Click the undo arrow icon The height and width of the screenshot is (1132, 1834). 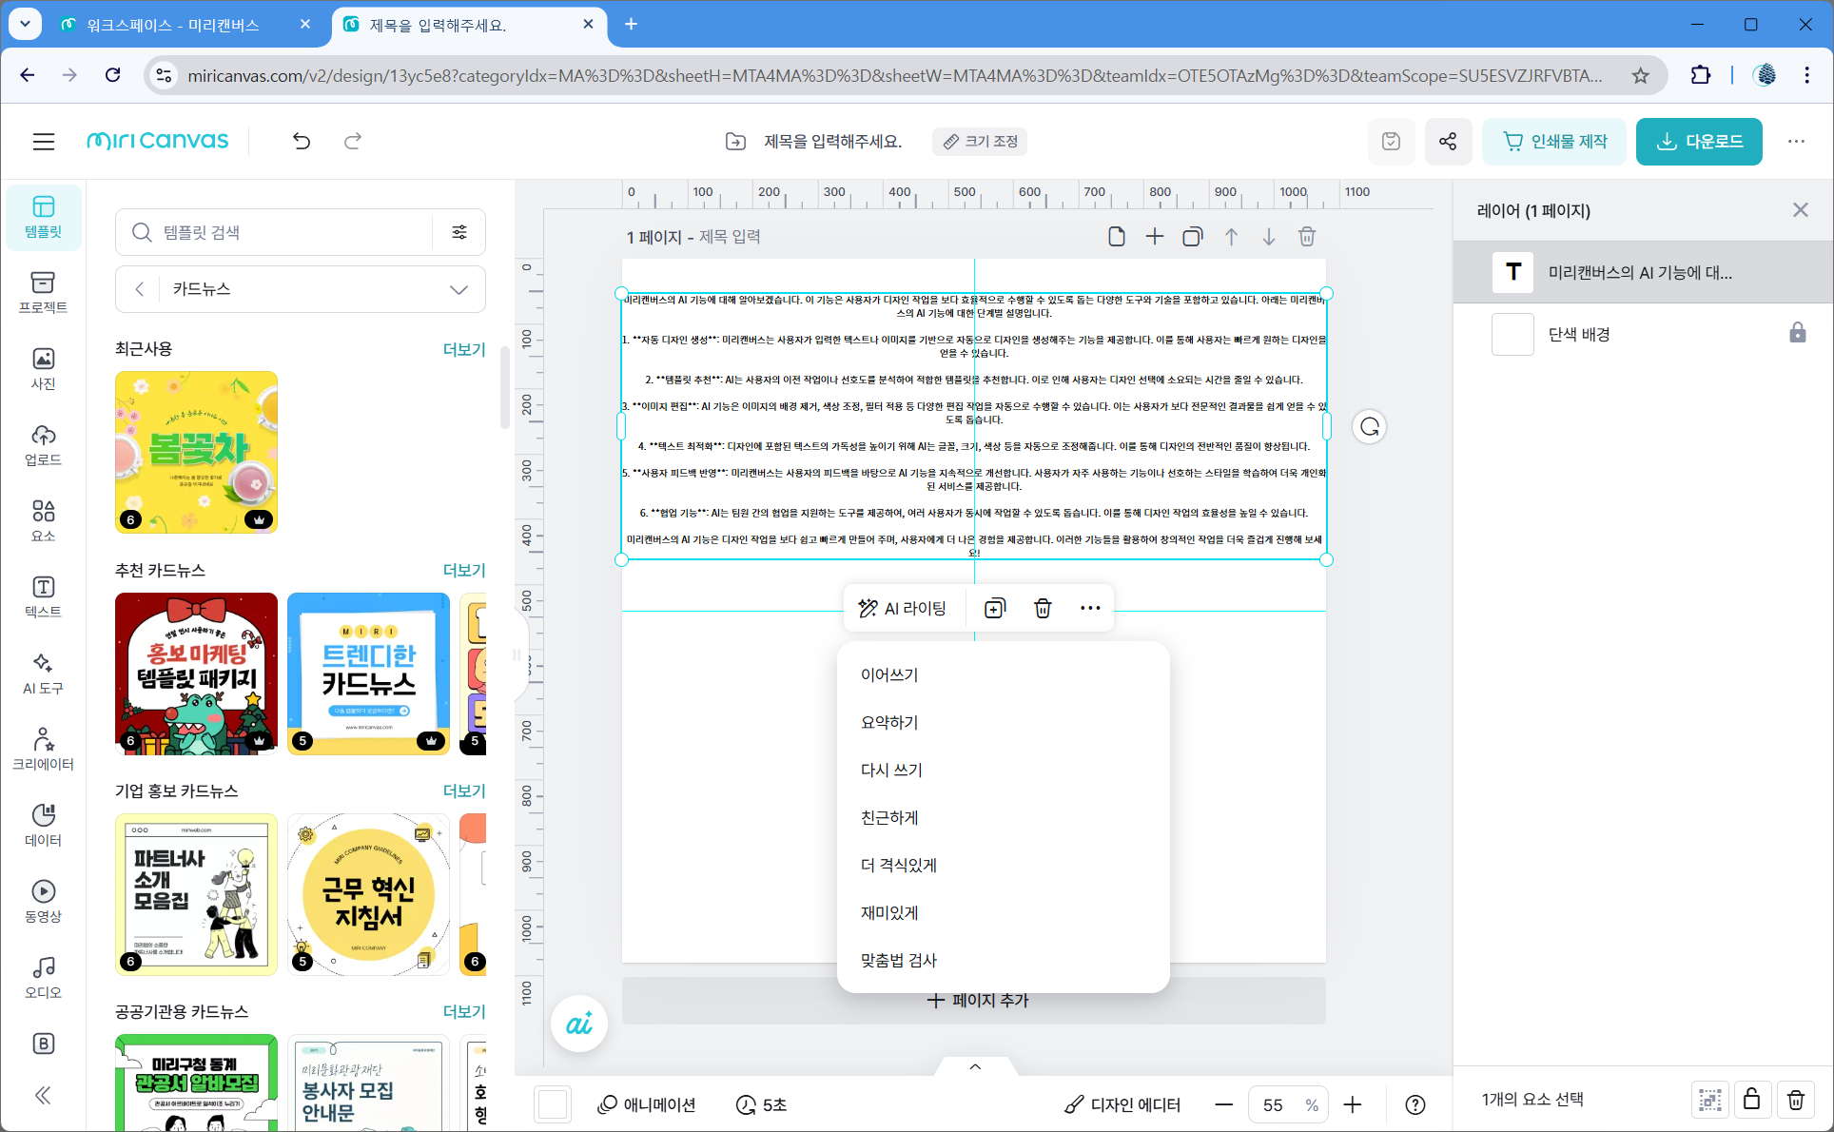click(x=302, y=142)
